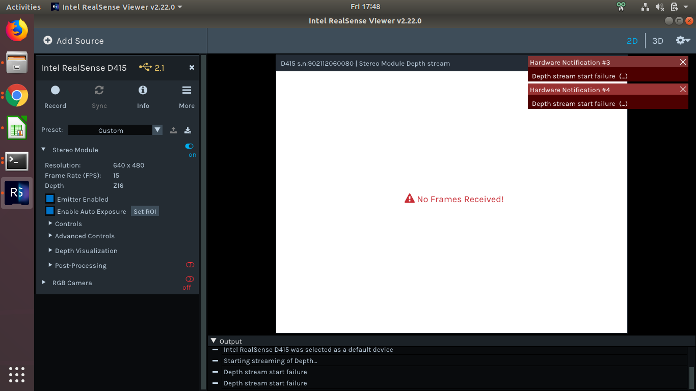Image resolution: width=696 pixels, height=391 pixels.
Task: Toggle Enable Auto Exposure checkbox
Action: pyautogui.click(x=50, y=211)
